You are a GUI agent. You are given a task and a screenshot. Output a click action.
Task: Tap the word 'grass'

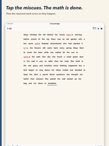[35, 66]
